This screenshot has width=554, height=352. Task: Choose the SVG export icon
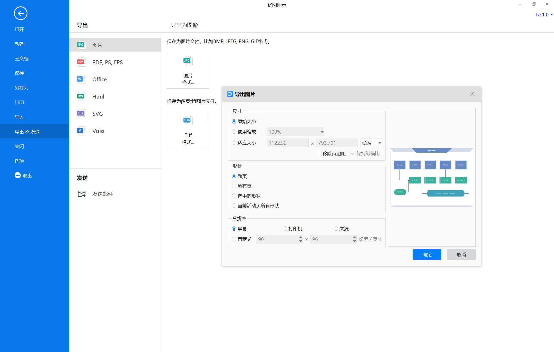tap(81, 114)
